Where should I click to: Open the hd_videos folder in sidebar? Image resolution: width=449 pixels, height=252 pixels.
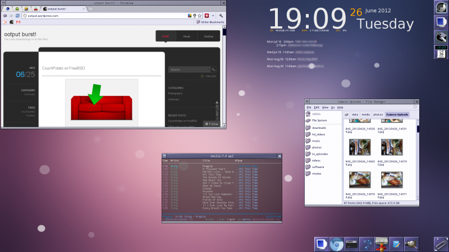315,134
